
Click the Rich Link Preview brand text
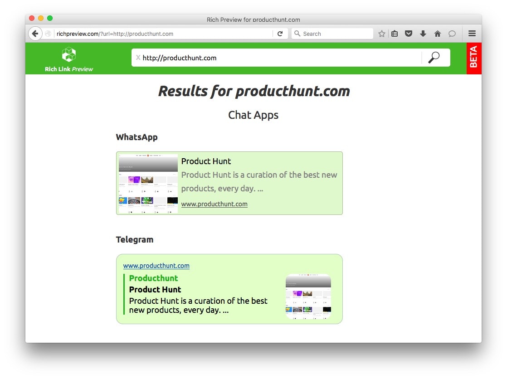[x=69, y=69]
